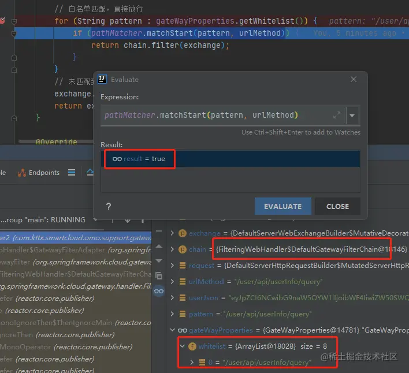Open the thread dropdown showing "main": RUNNING
Screen dimensions: 409x373
[x=49, y=220]
